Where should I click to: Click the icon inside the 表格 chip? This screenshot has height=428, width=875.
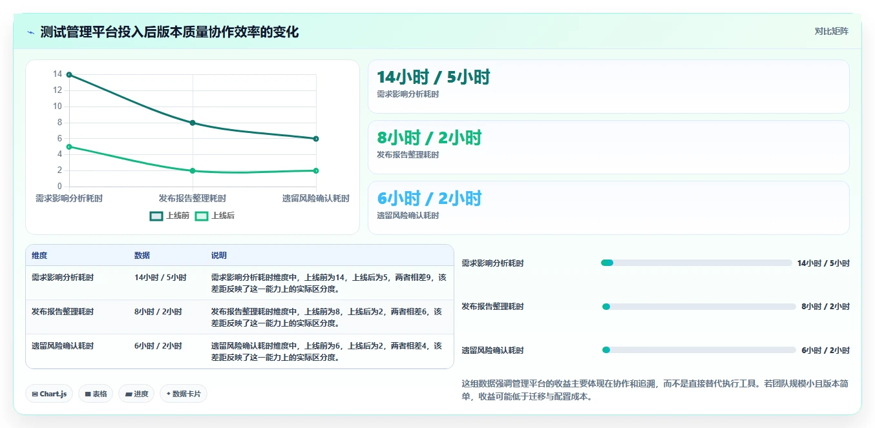pyautogui.click(x=88, y=394)
